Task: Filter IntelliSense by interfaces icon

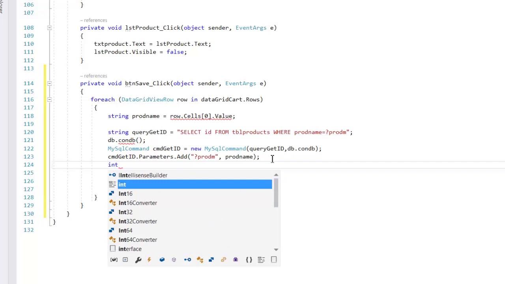Action: 187,260
